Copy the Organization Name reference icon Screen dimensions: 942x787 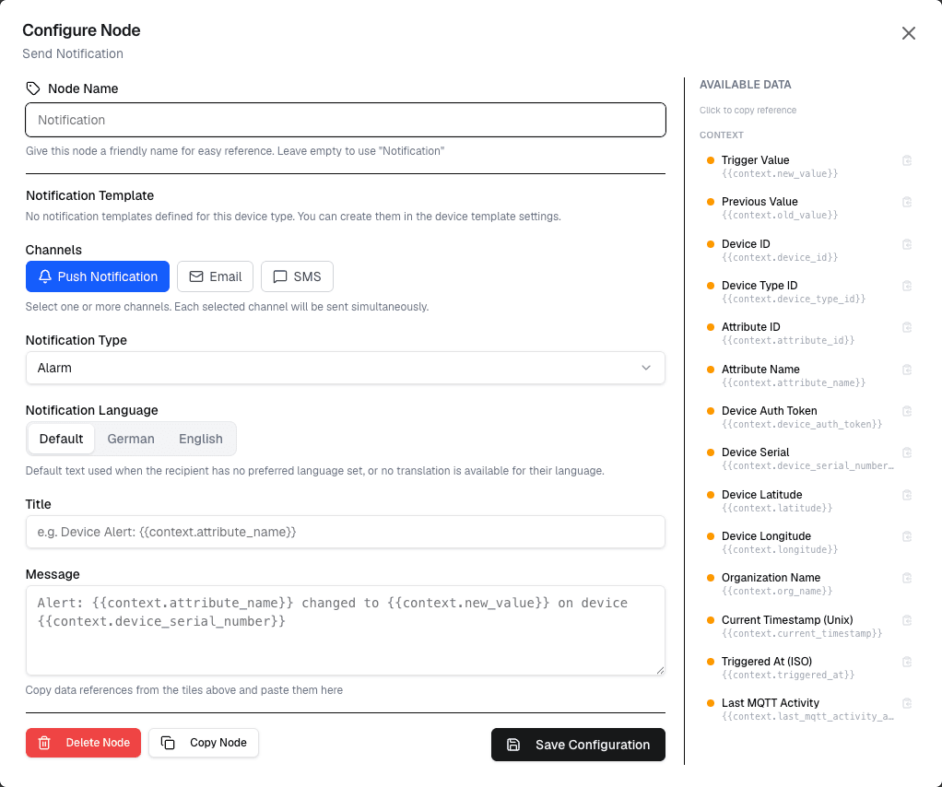907,578
